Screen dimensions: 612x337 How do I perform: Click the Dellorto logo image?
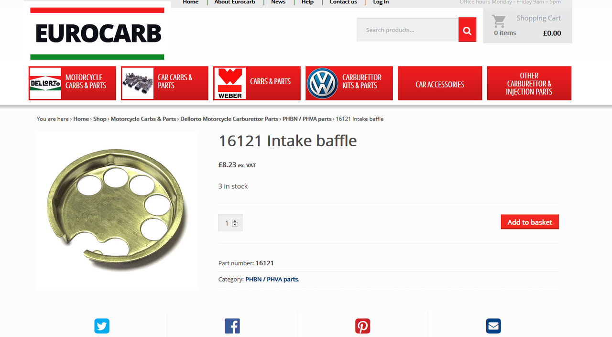pyautogui.click(x=45, y=83)
